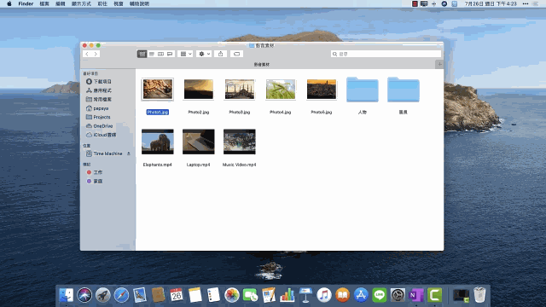Open the 顯示方式 (View) menu
Image resolution: width=546 pixels, height=307 pixels.
pyautogui.click(x=81, y=3)
